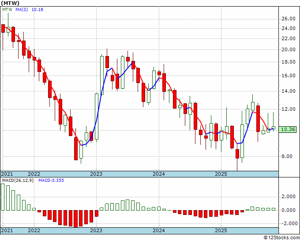Click the 0.000 MACD axis label
The width and height of the screenshot is (300, 241).
coord(289,210)
